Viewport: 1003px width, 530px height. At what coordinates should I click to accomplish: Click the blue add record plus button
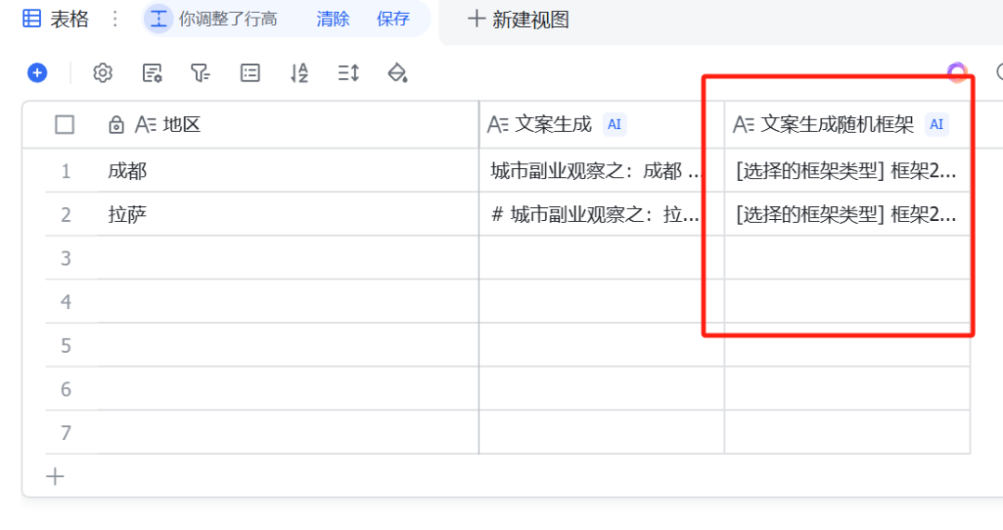(x=37, y=72)
